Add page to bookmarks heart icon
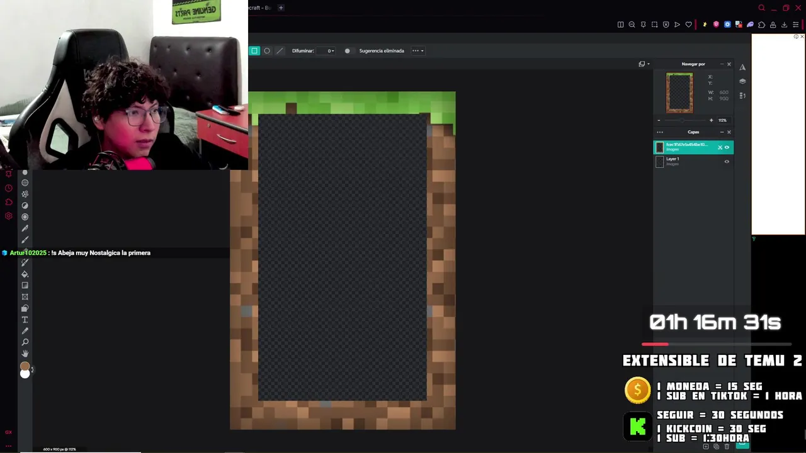 pos(688,25)
